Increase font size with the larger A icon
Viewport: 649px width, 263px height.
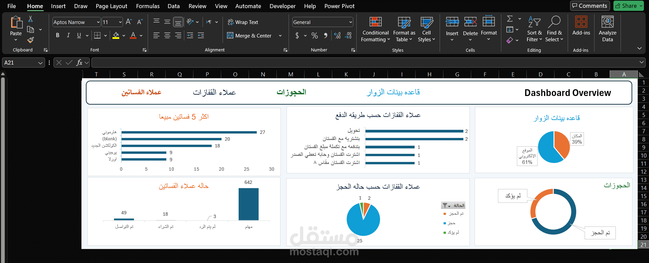point(129,22)
